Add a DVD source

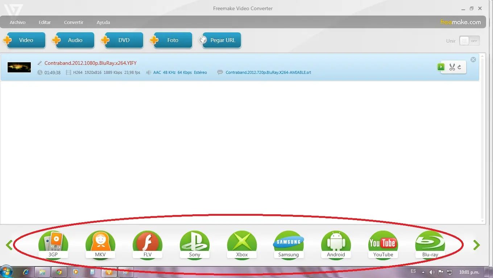tap(123, 40)
